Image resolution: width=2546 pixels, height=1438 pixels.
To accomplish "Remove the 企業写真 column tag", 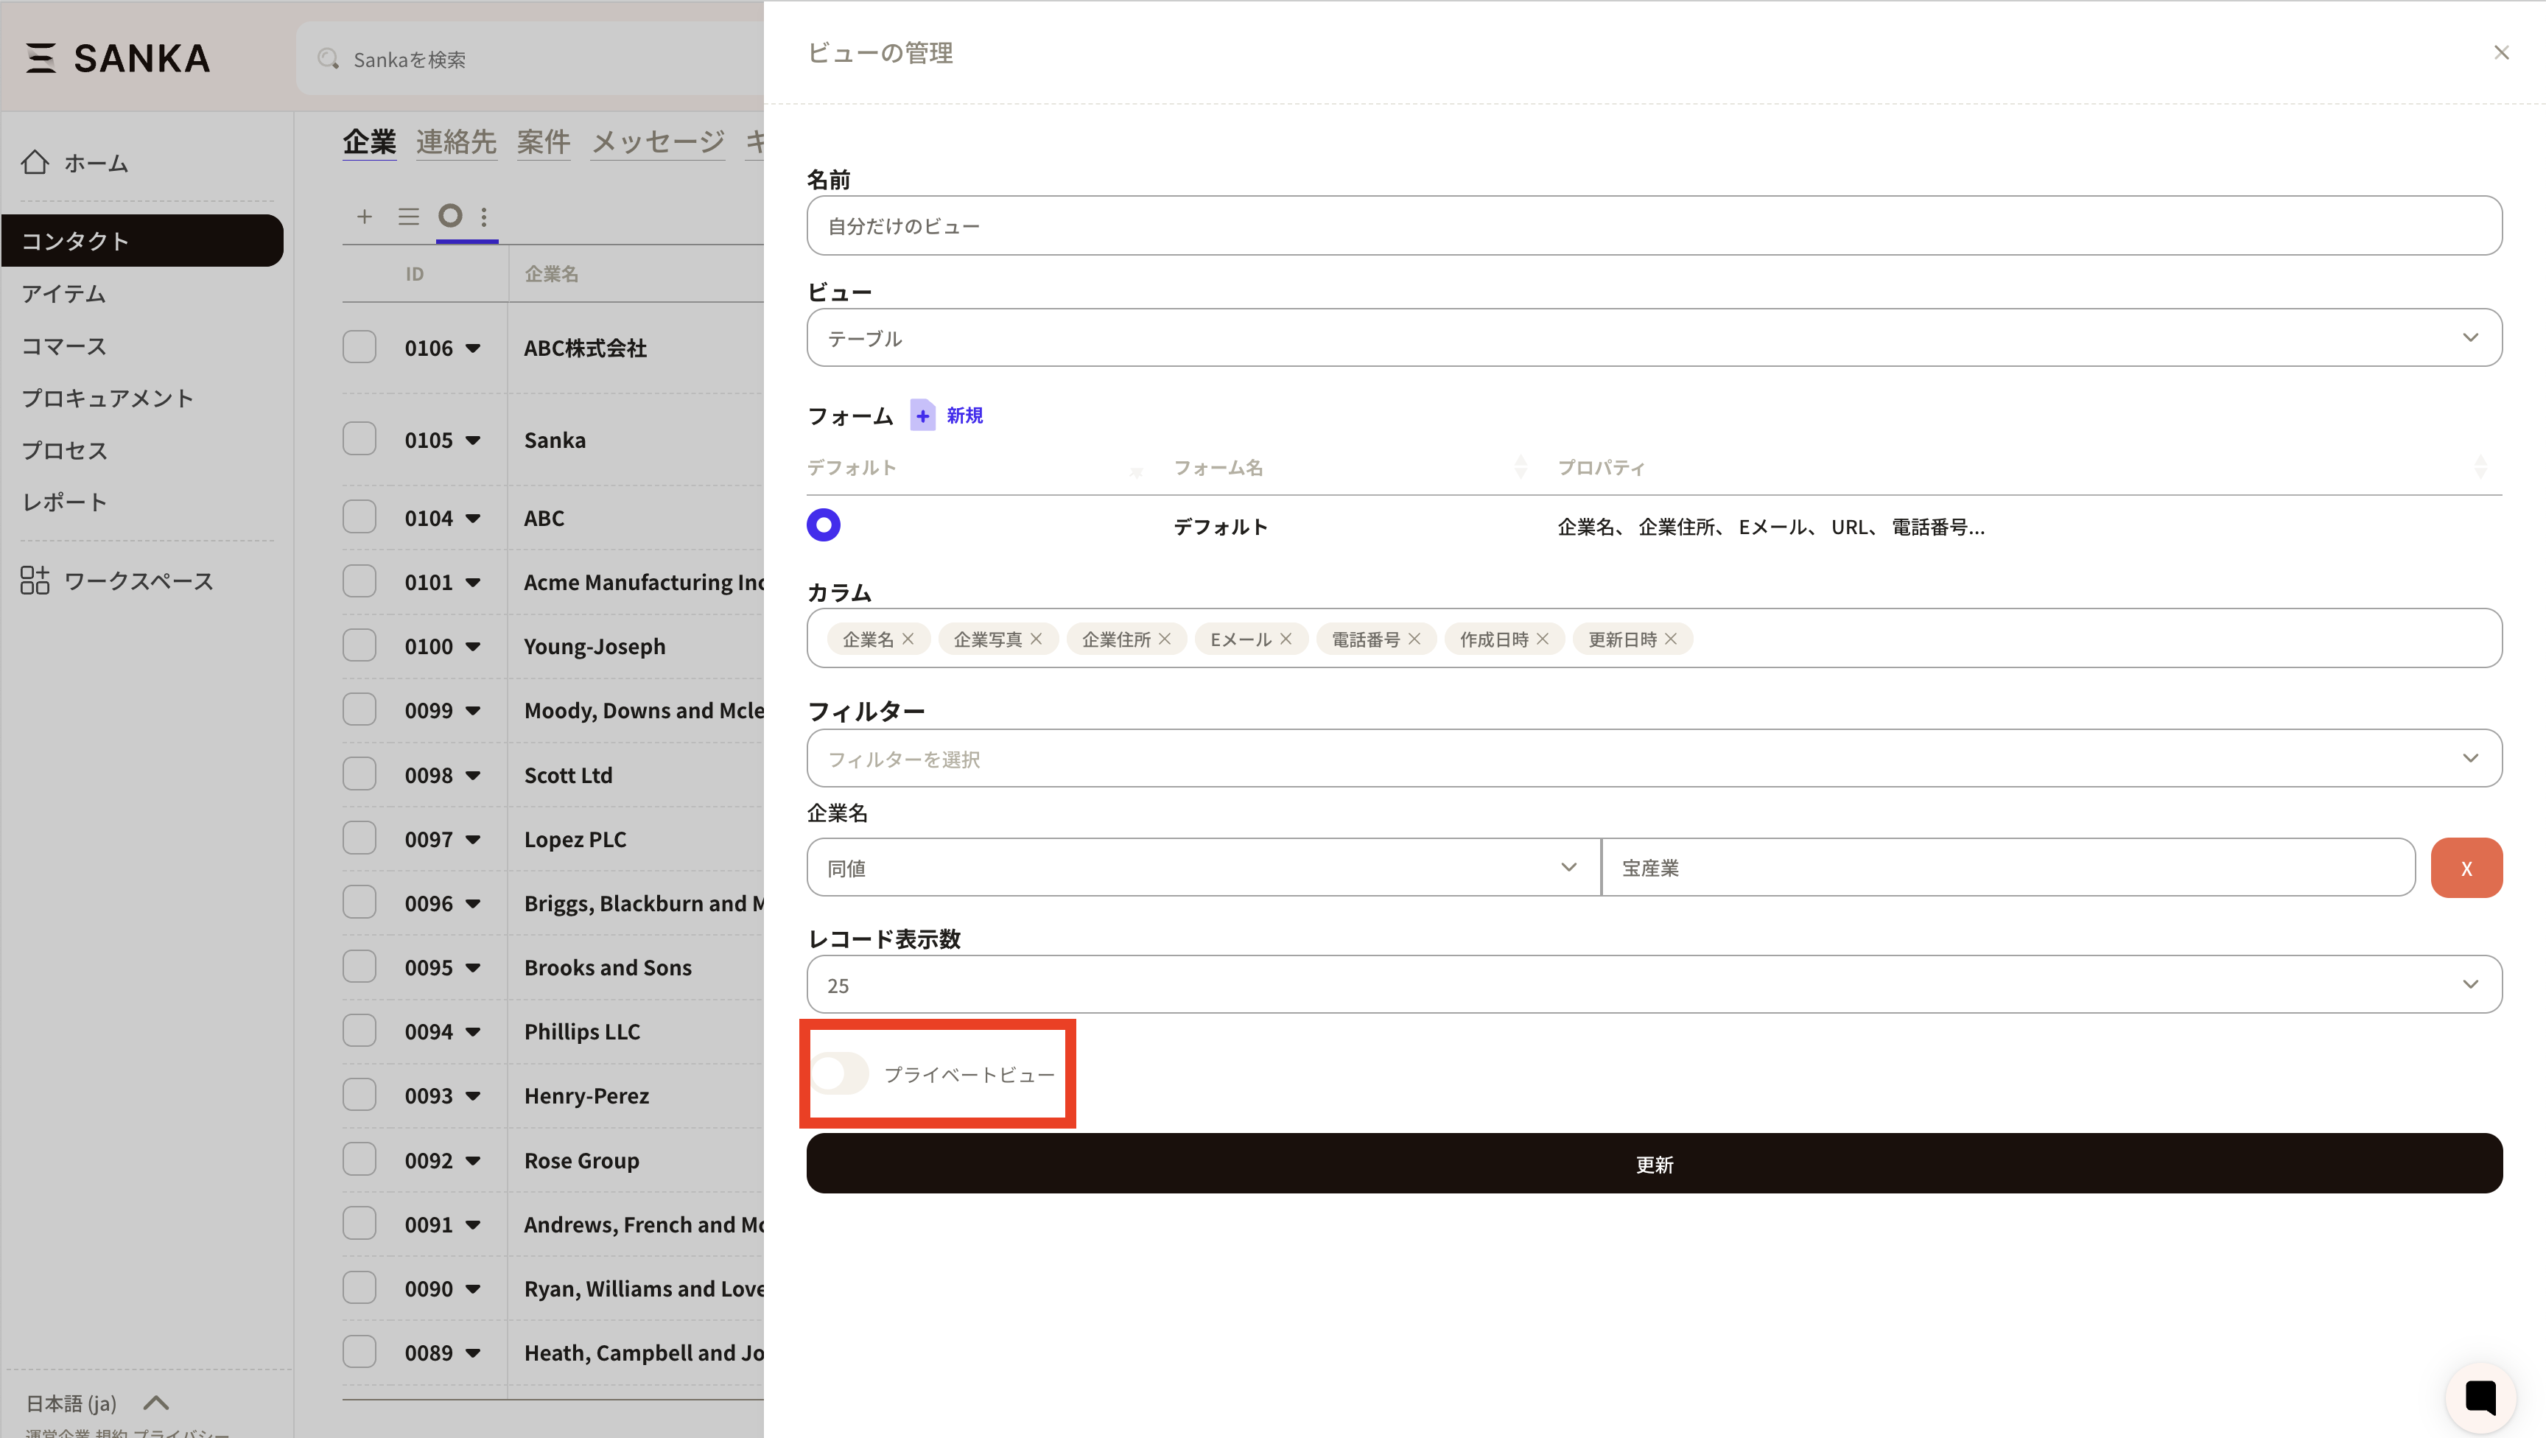I will coord(1036,639).
